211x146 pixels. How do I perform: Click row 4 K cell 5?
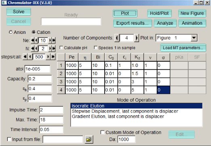coord(137,90)
